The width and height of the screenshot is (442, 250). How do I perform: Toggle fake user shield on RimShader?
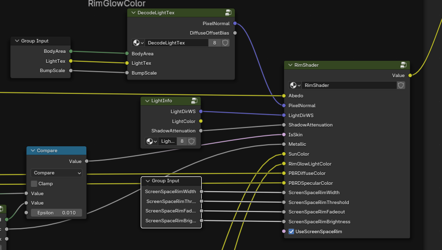(x=401, y=85)
